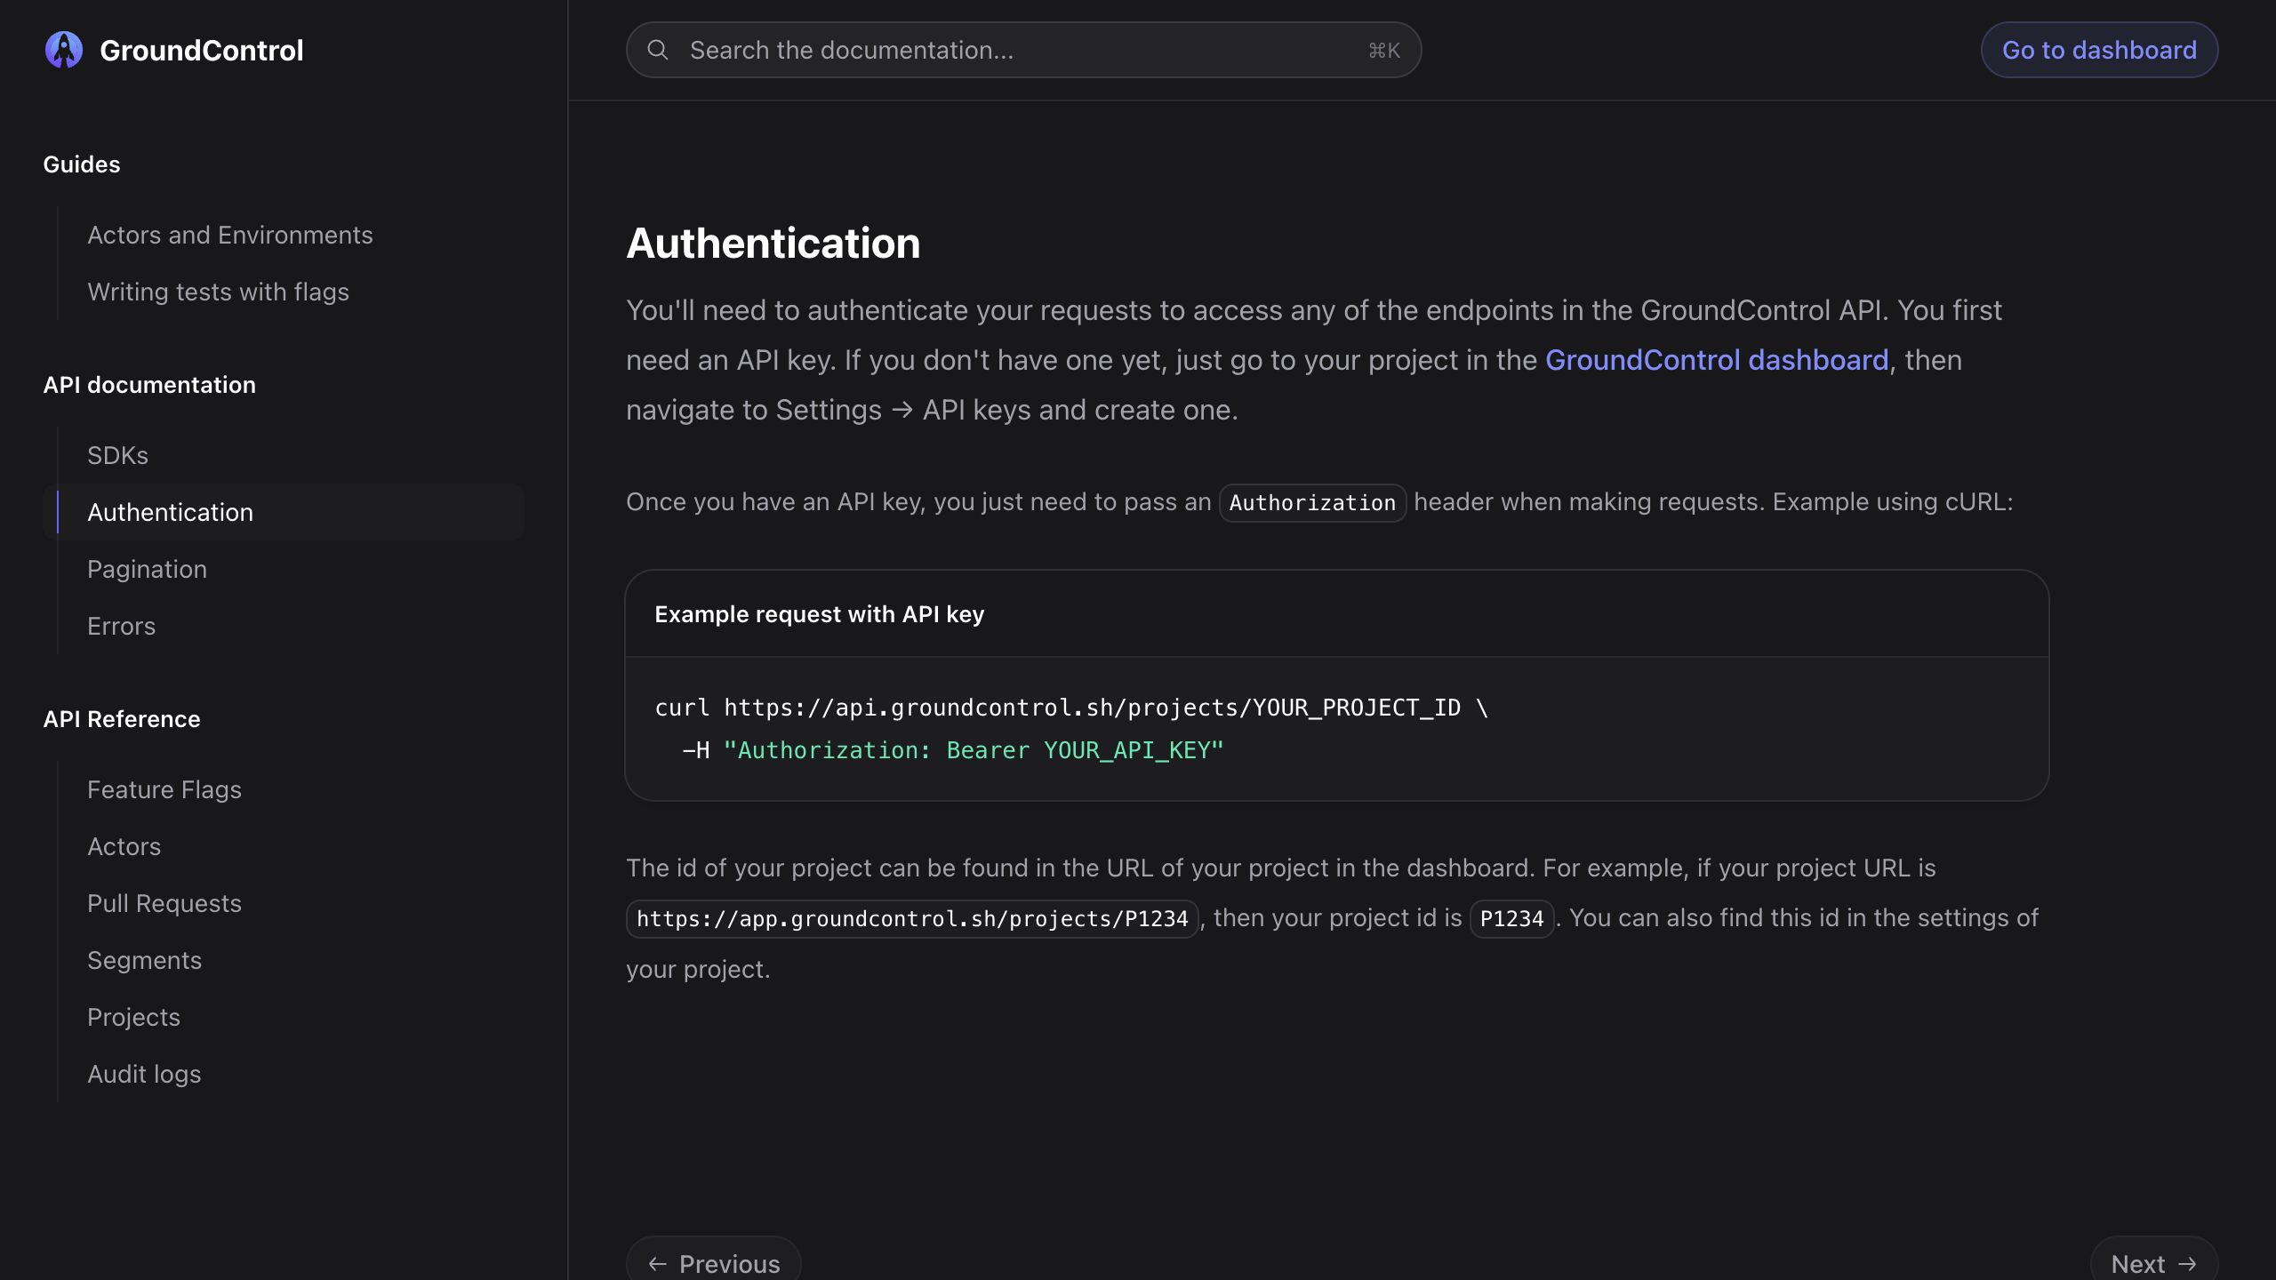Image resolution: width=2276 pixels, height=1280 pixels.
Task: Select Authentication in the sidebar
Action: tap(284, 512)
